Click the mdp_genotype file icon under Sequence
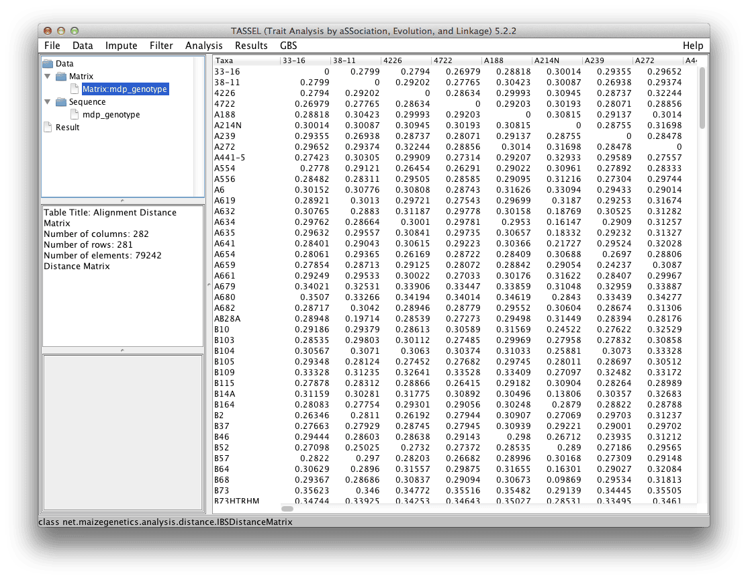748x580 pixels. point(75,115)
